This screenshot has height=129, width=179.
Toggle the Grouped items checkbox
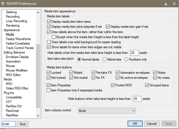pos(147,85)
